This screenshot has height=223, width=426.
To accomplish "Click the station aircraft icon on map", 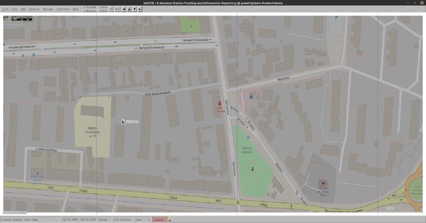I will [124, 121].
